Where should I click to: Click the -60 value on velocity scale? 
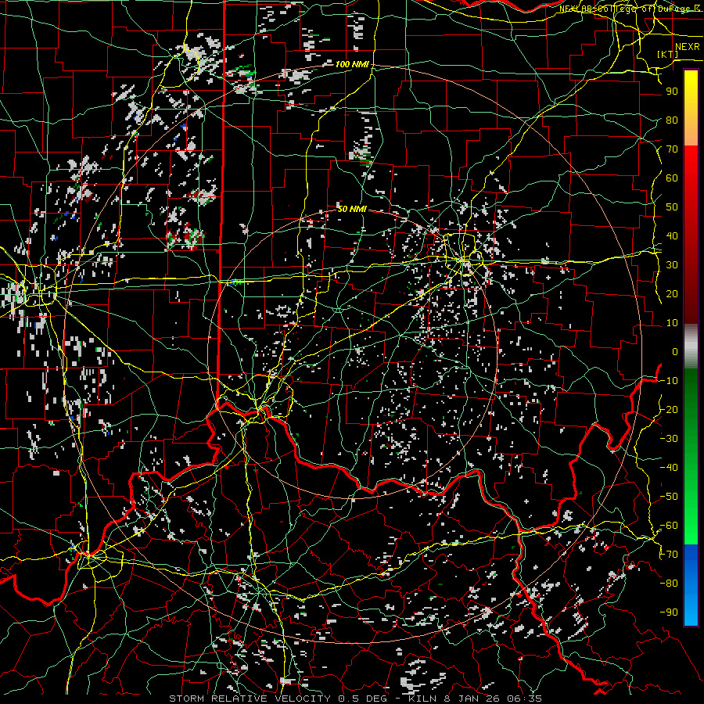(669, 526)
